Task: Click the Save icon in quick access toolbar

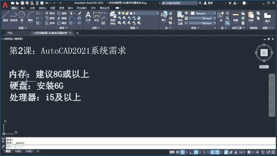Action: 22,3
